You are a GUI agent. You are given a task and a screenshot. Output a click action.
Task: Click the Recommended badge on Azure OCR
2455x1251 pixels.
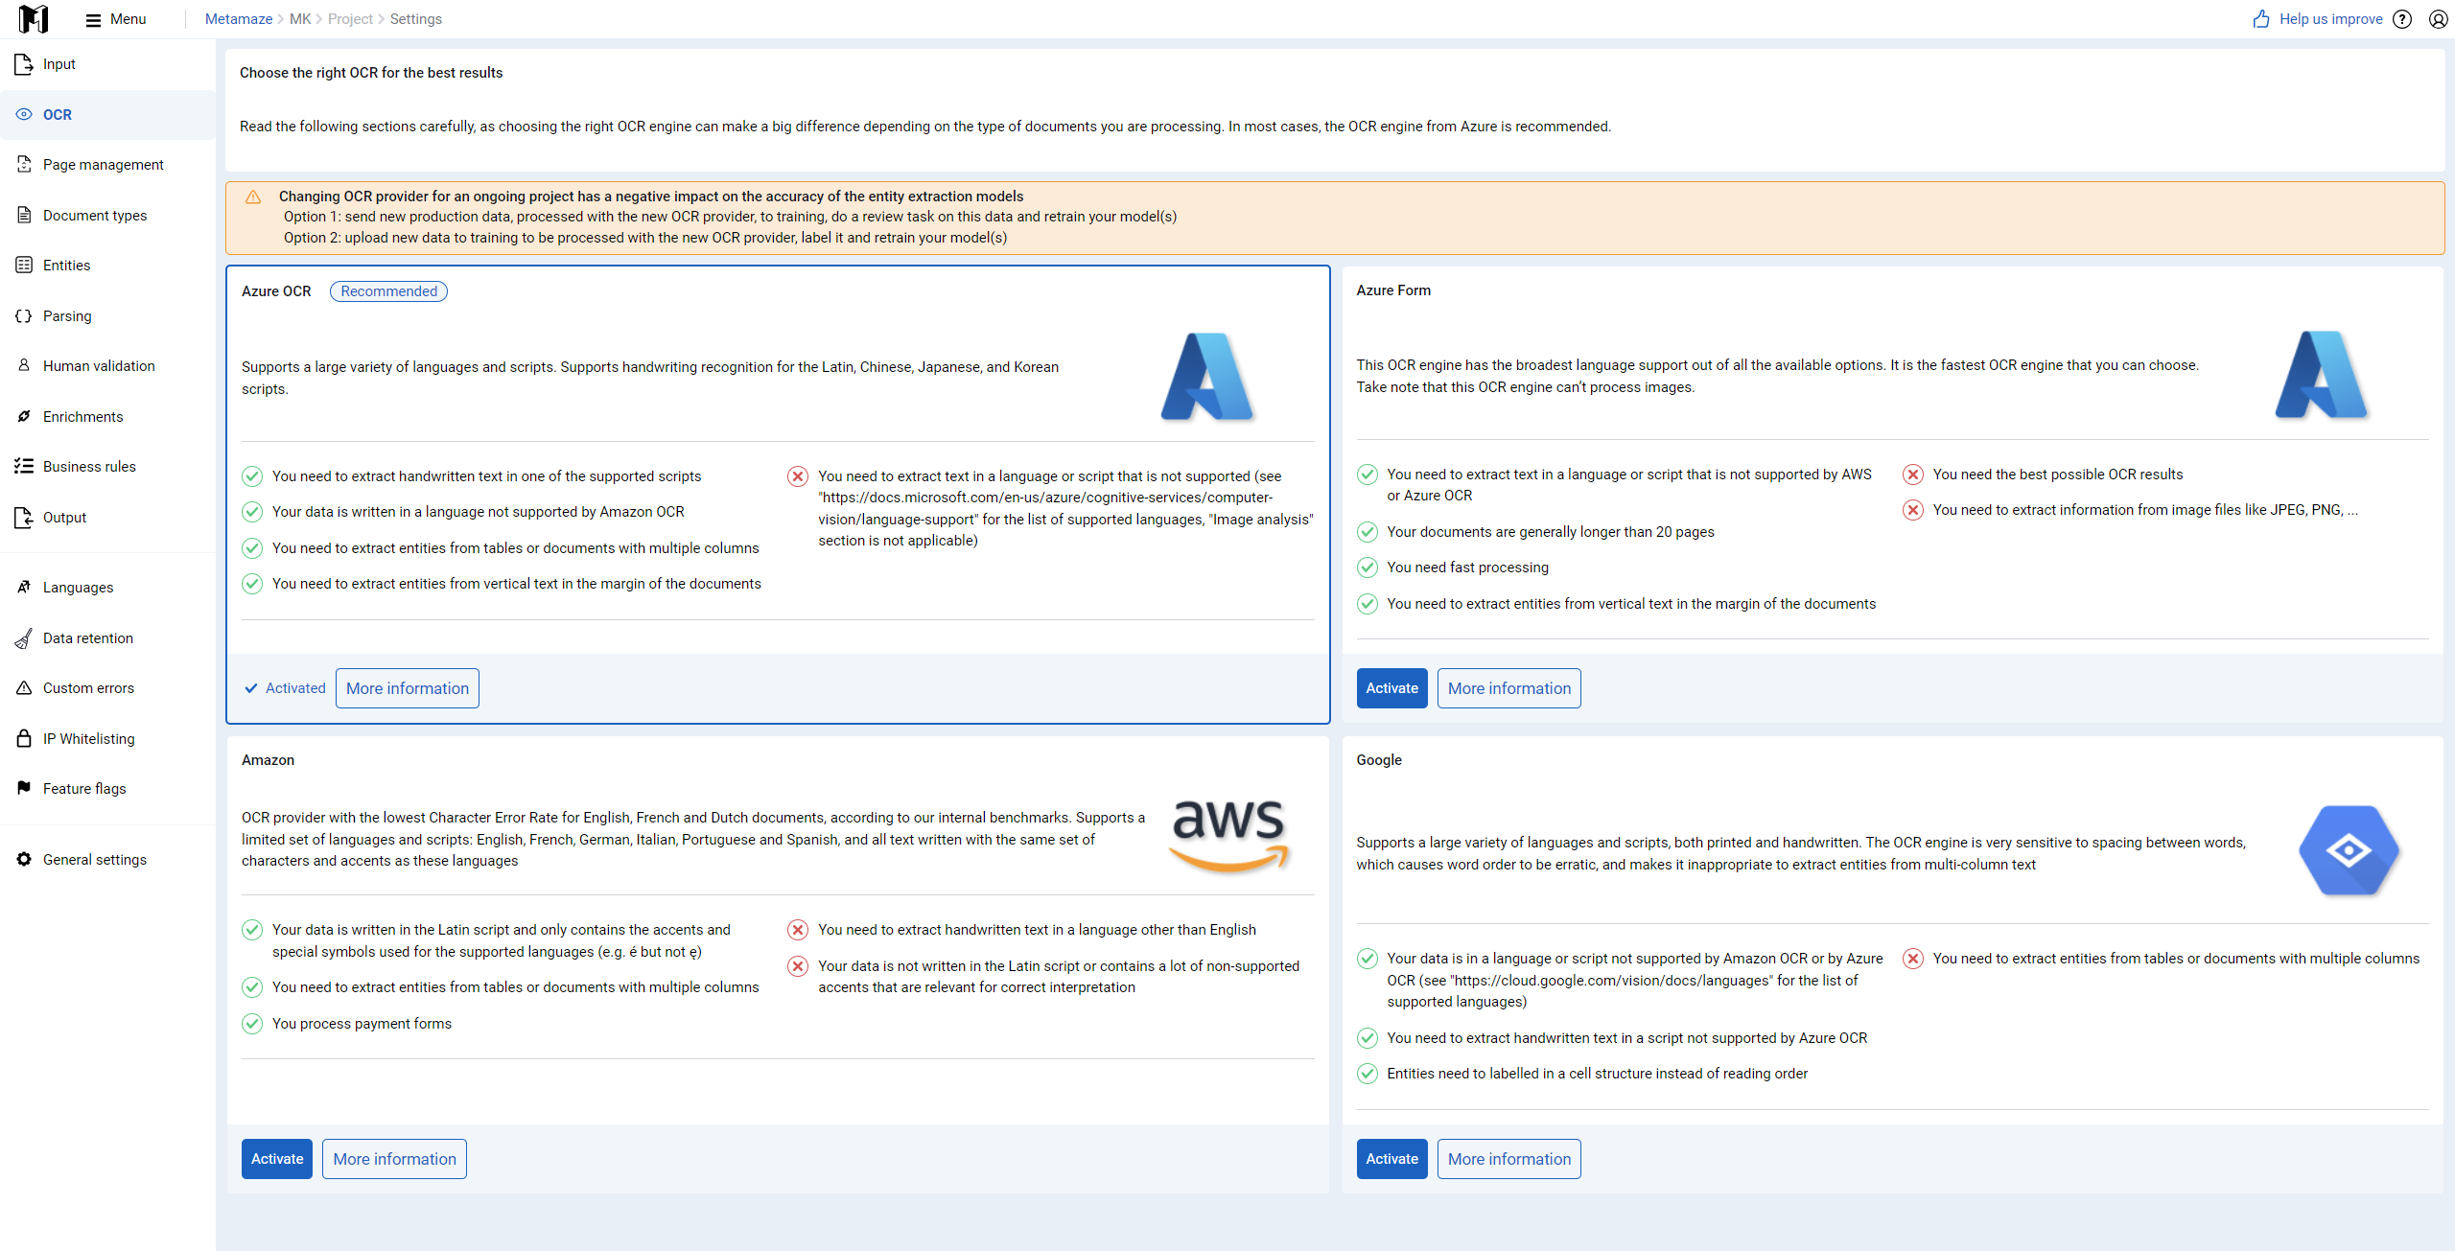(388, 291)
